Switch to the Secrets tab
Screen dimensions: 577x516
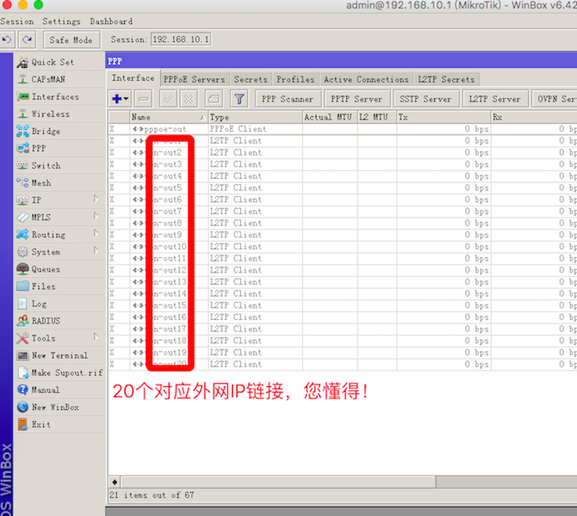250,79
